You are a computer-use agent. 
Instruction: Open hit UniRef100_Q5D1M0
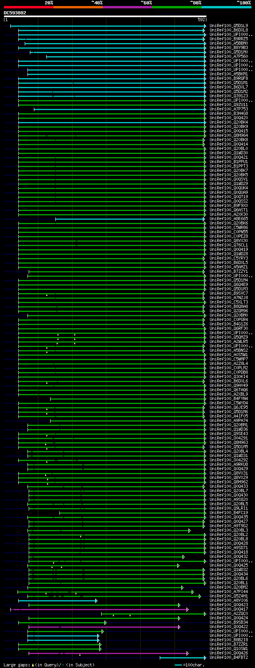(x=229, y=52)
